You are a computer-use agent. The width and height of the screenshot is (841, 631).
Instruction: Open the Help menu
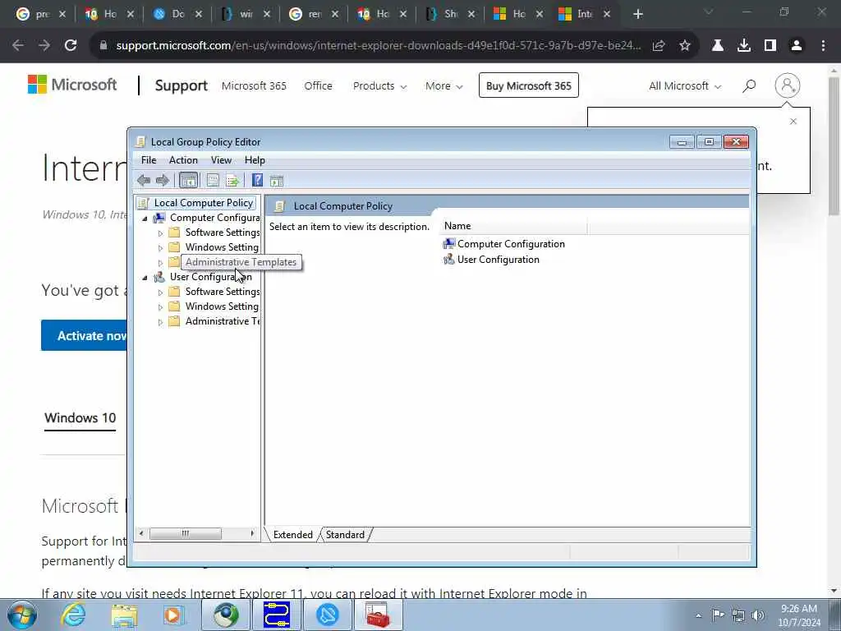point(255,160)
